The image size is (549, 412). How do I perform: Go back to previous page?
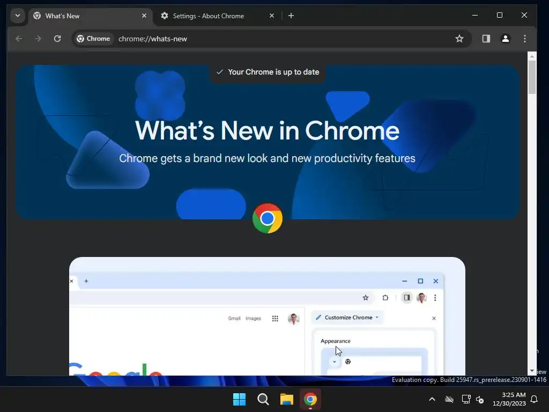[19, 39]
